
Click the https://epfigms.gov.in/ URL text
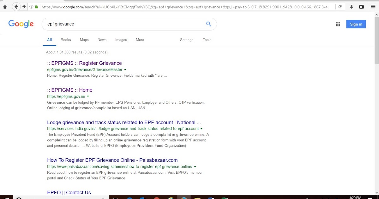coord(66,97)
